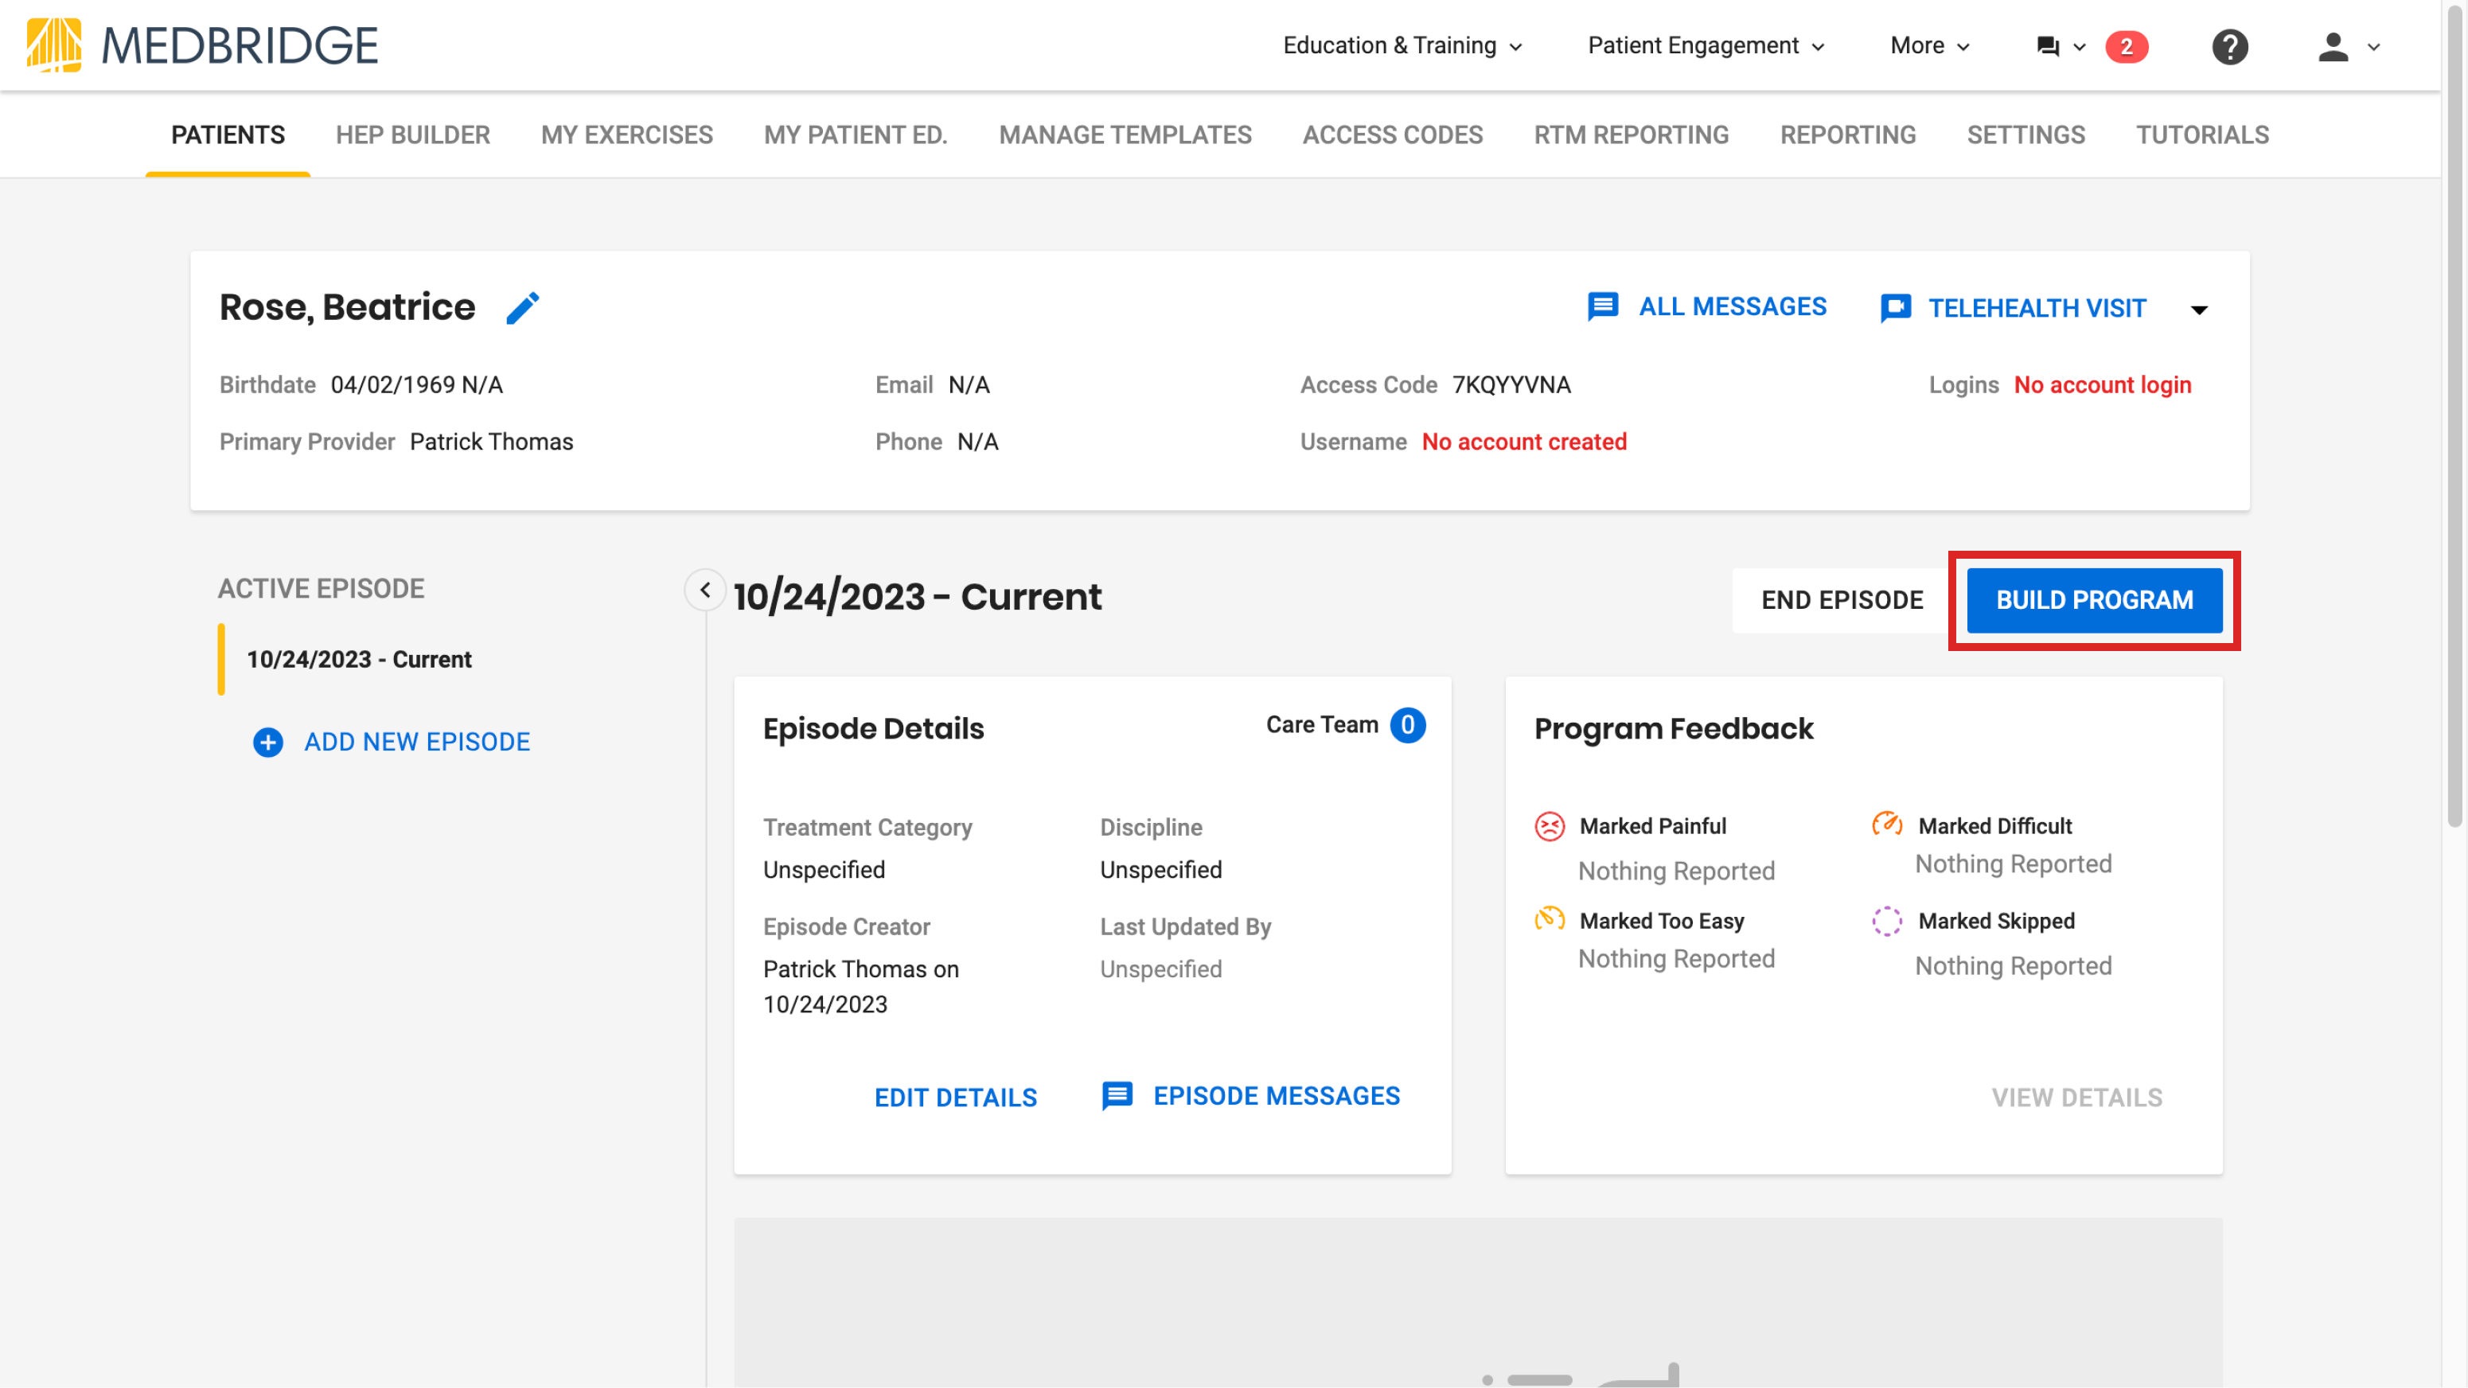Open ALL MESSAGES via its chat icon

pos(1602,306)
